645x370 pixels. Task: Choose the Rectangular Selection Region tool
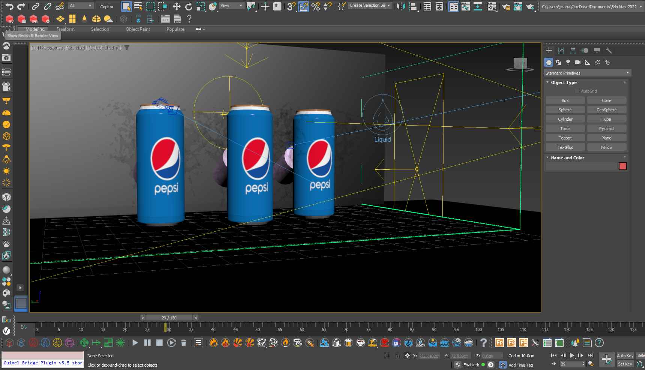[150, 6]
